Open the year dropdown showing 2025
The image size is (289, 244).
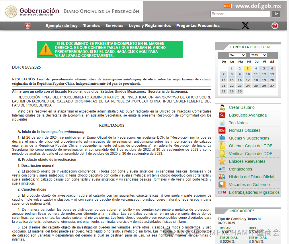(258, 55)
